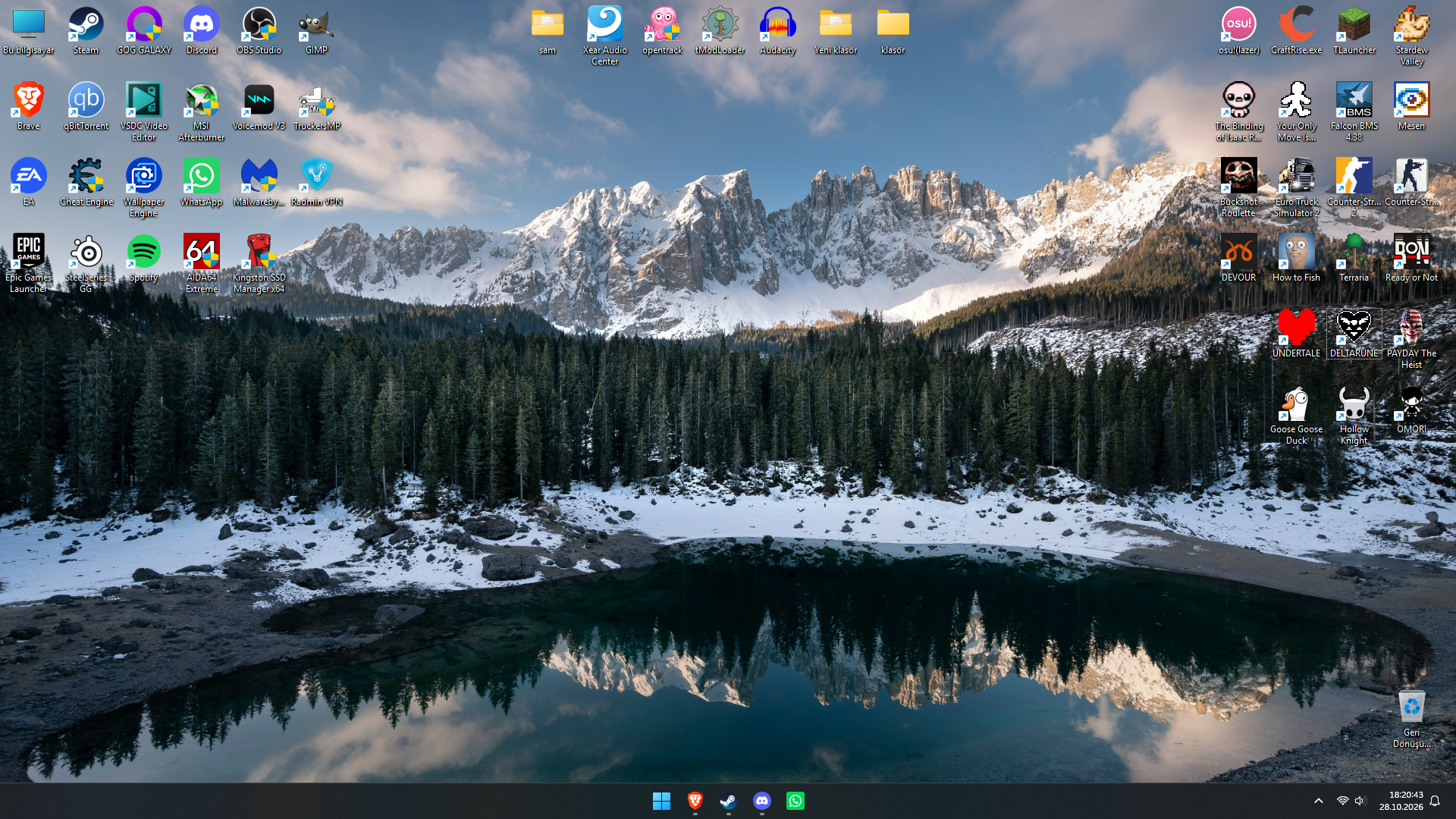Select the Ready or Not shortcut

(x=1411, y=259)
